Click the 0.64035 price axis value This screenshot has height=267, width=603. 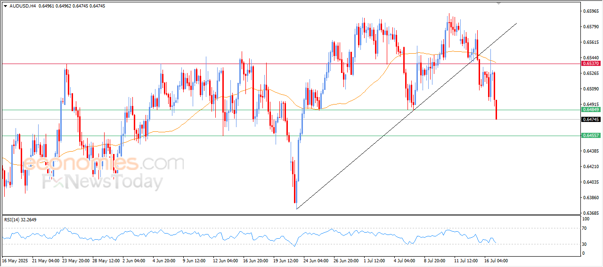[591, 182]
